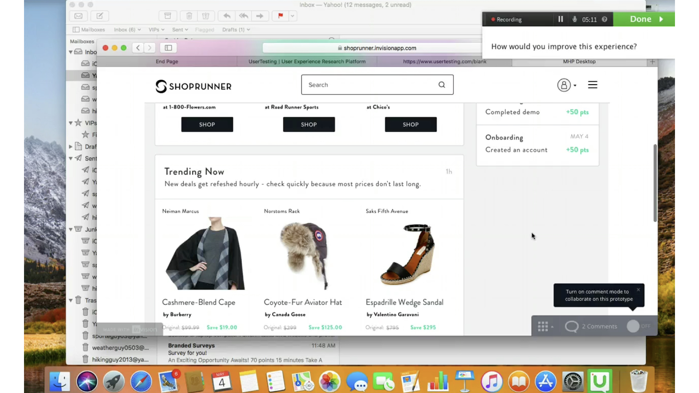Pause the UserTesting recording

[x=561, y=19]
